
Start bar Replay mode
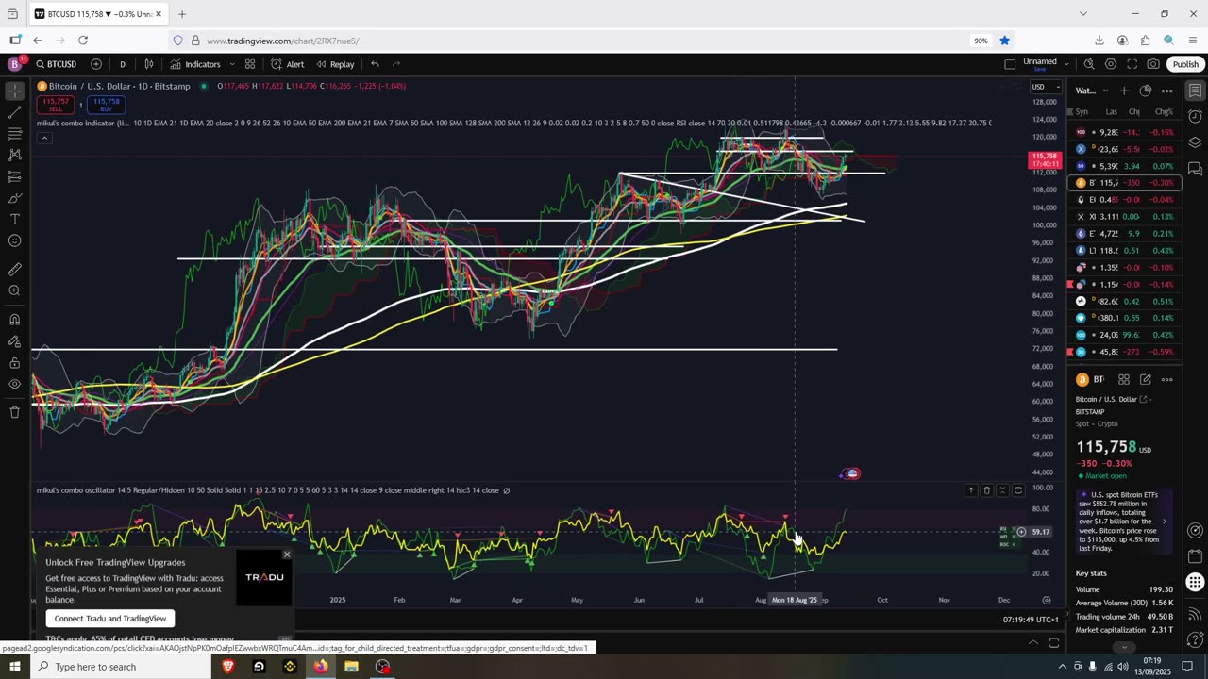tap(335, 64)
